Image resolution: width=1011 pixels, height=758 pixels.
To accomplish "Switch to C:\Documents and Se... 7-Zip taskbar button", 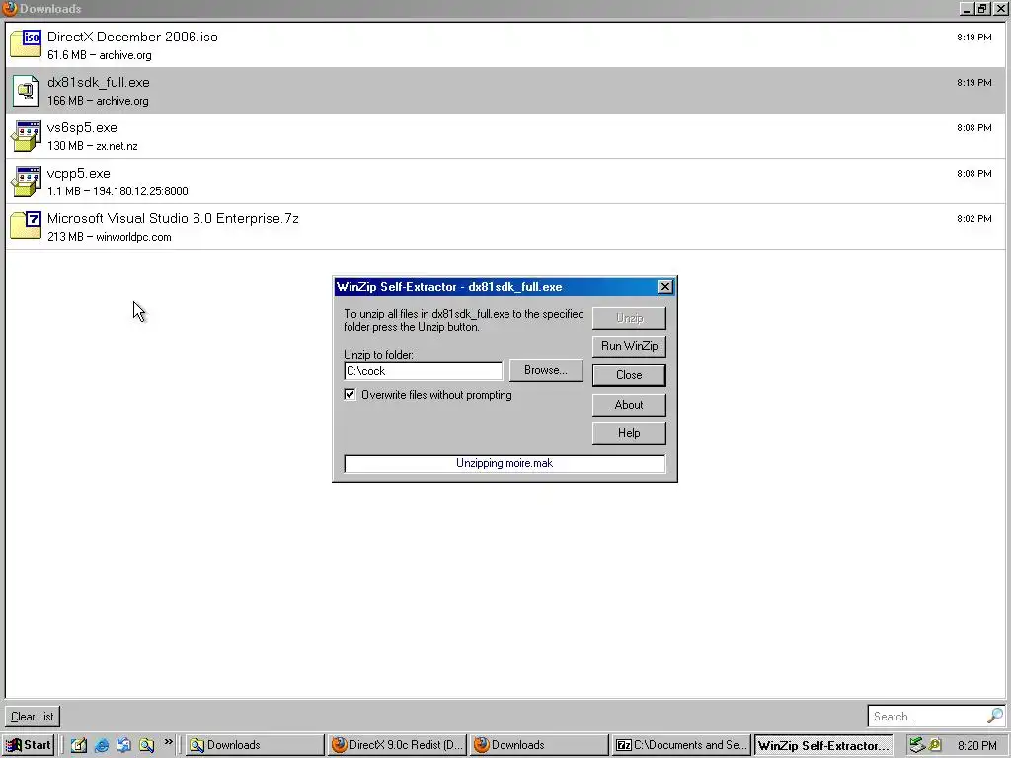I will (681, 745).
